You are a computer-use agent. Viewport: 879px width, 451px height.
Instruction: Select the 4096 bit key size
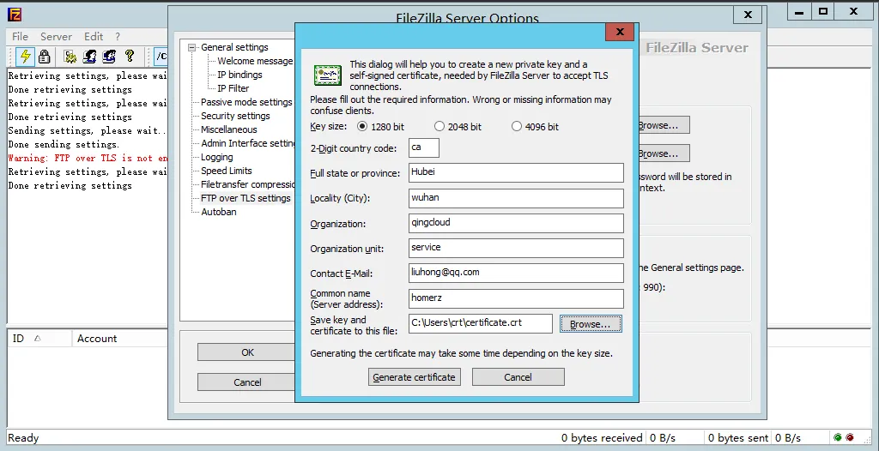click(516, 127)
